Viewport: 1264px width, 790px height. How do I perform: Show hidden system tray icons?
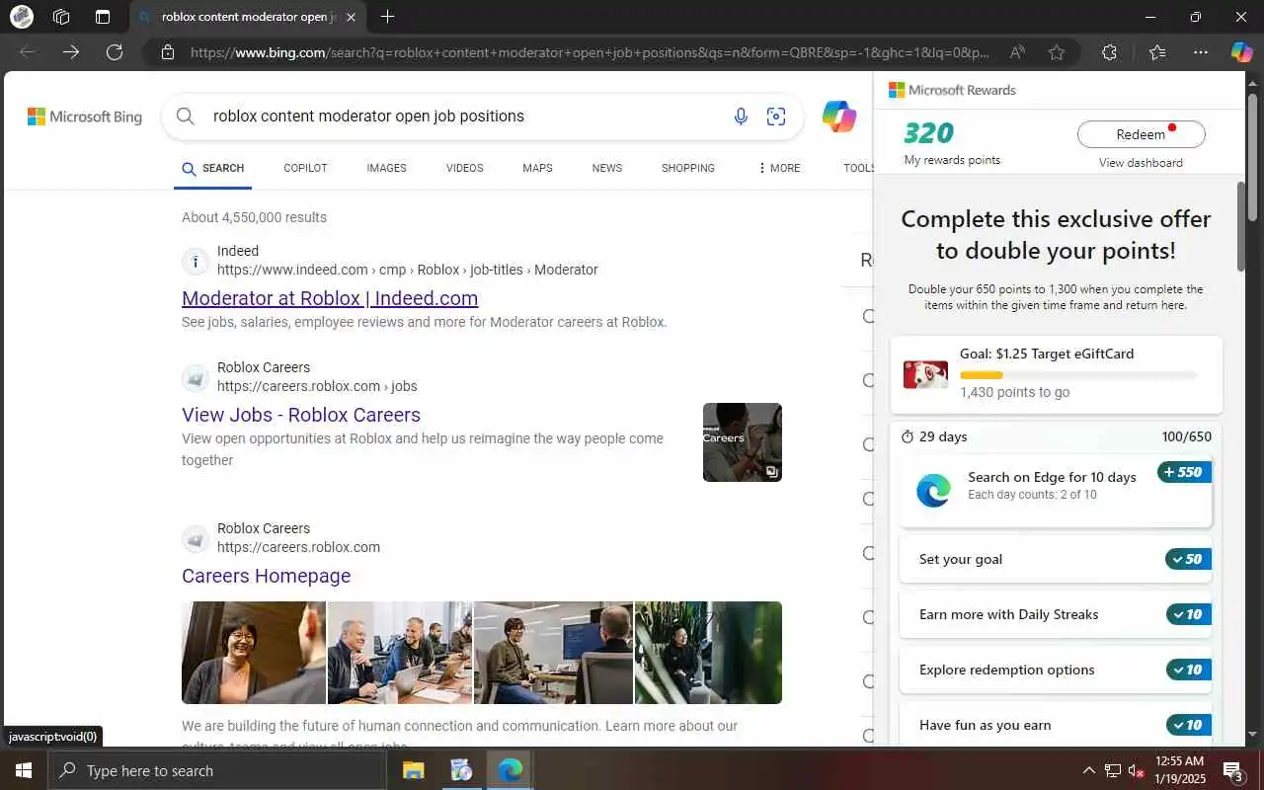click(1089, 770)
